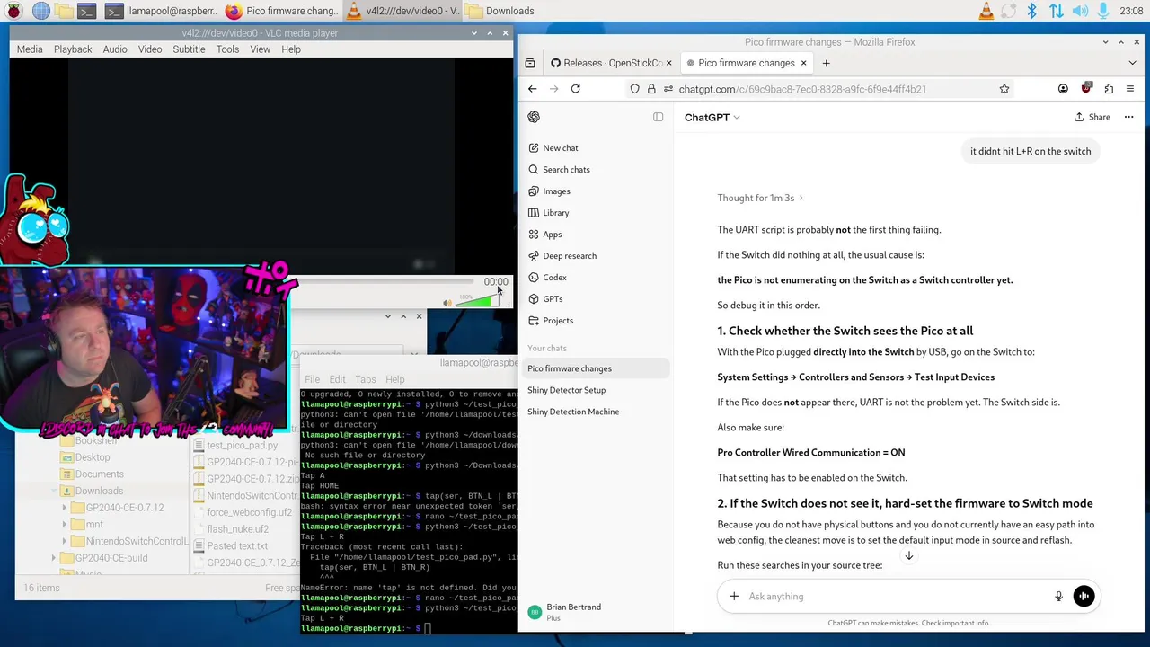1150x647 pixels.
Task: Open VLC Tools menu
Action: pos(227,49)
